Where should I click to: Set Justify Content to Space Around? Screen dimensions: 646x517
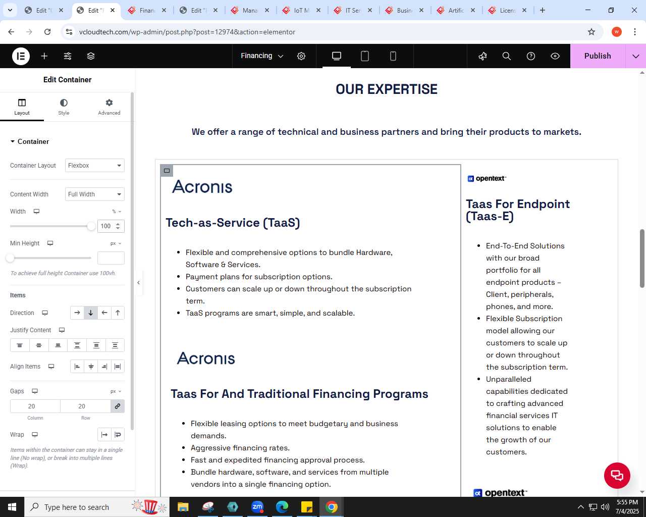coord(96,345)
